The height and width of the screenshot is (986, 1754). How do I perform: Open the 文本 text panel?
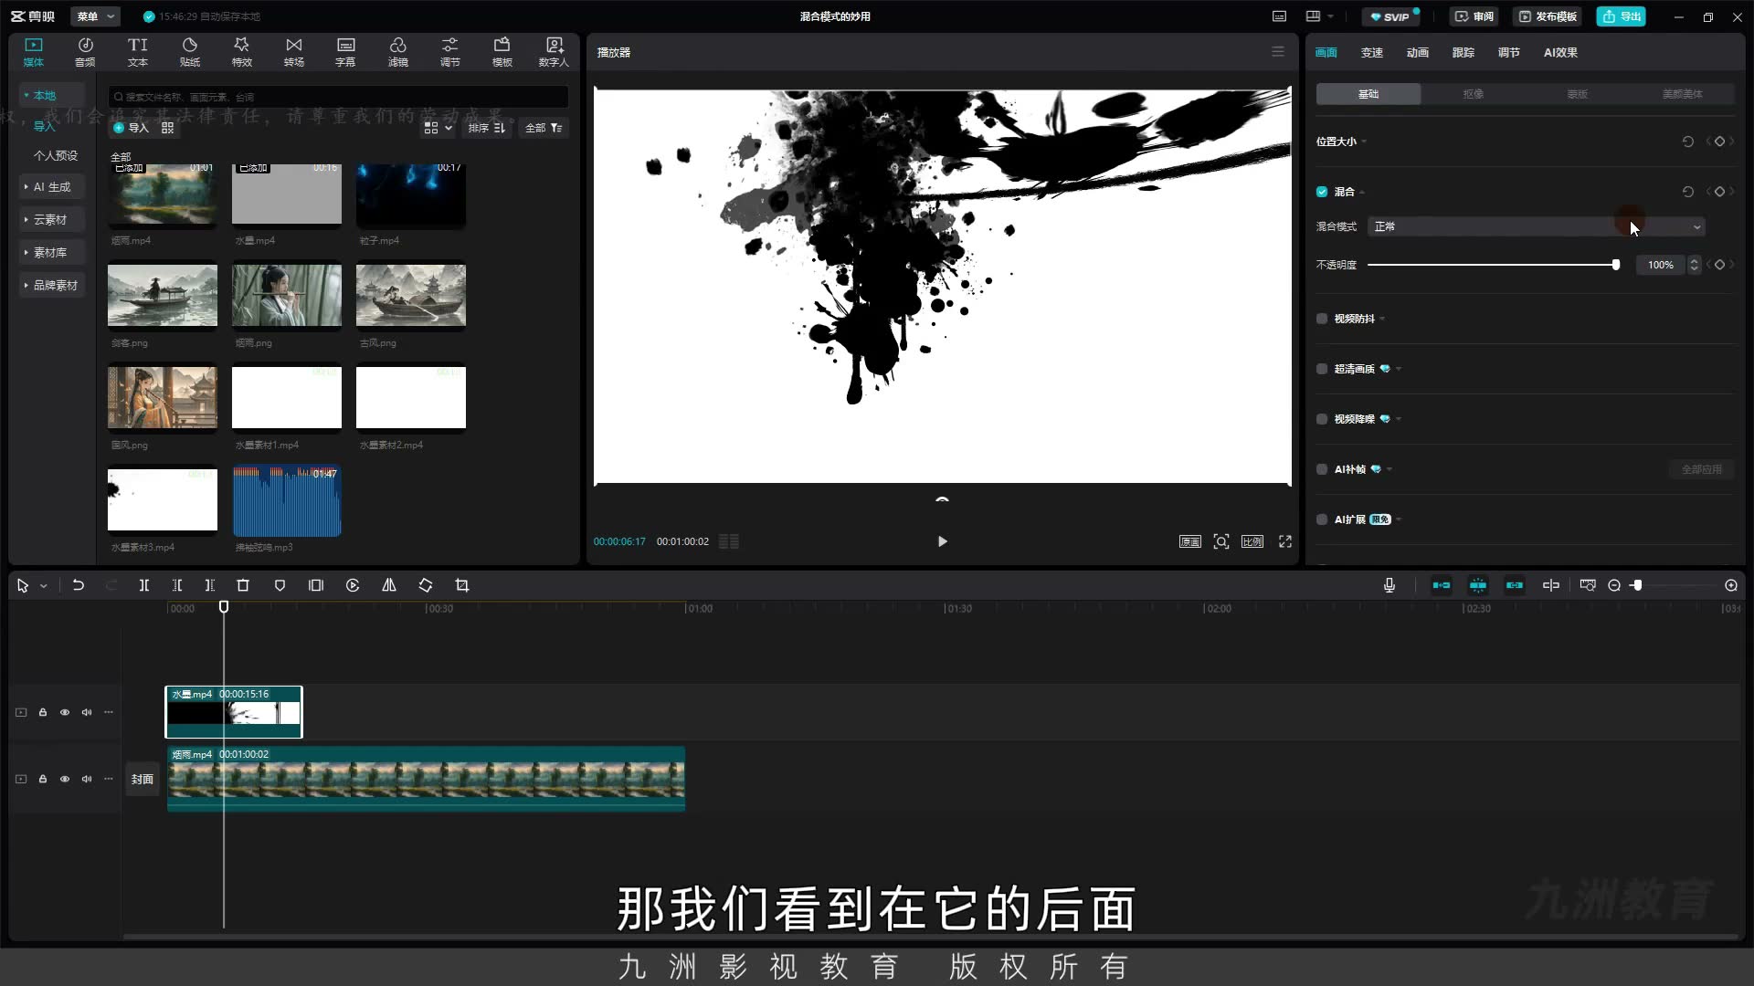pos(137,52)
